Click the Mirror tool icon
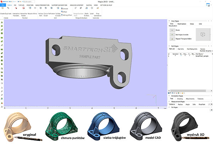The image size is (213, 144). tap(35, 8)
